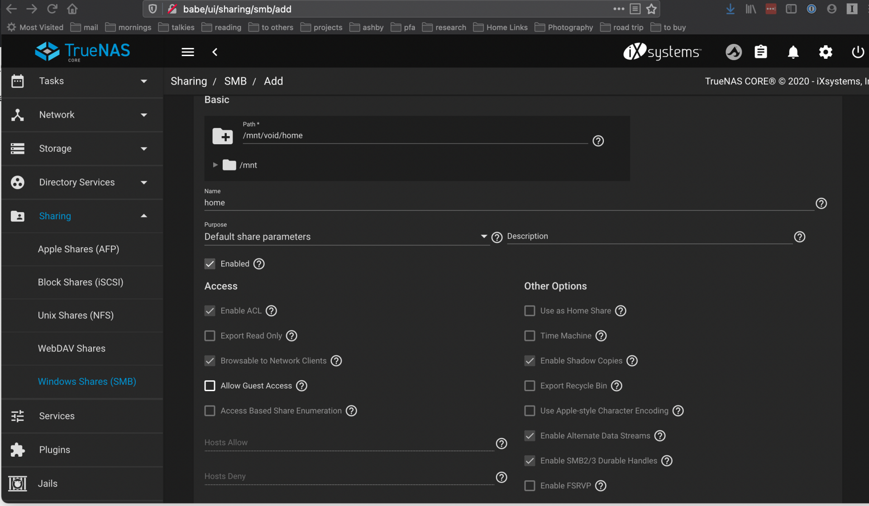Show help for the Description field
The height and width of the screenshot is (506, 869).
(x=800, y=237)
